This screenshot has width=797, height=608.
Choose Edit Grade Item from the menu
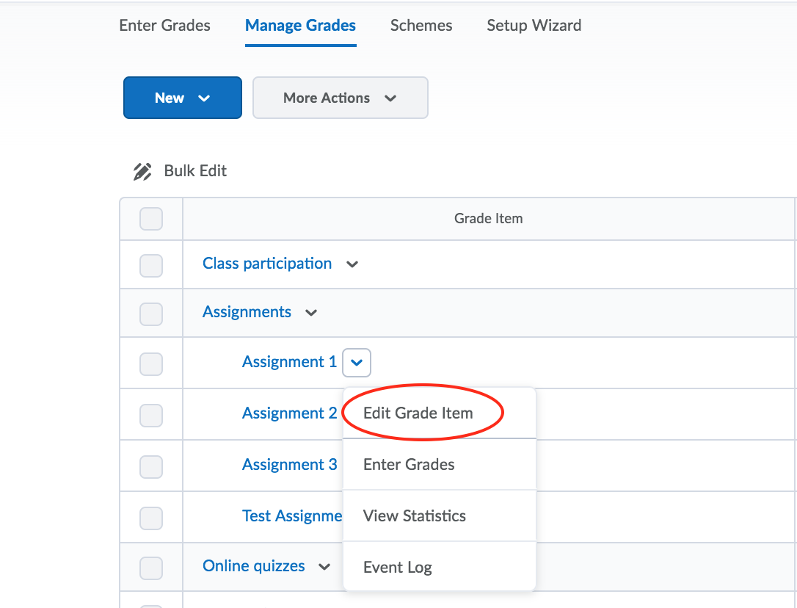tap(418, 413)
